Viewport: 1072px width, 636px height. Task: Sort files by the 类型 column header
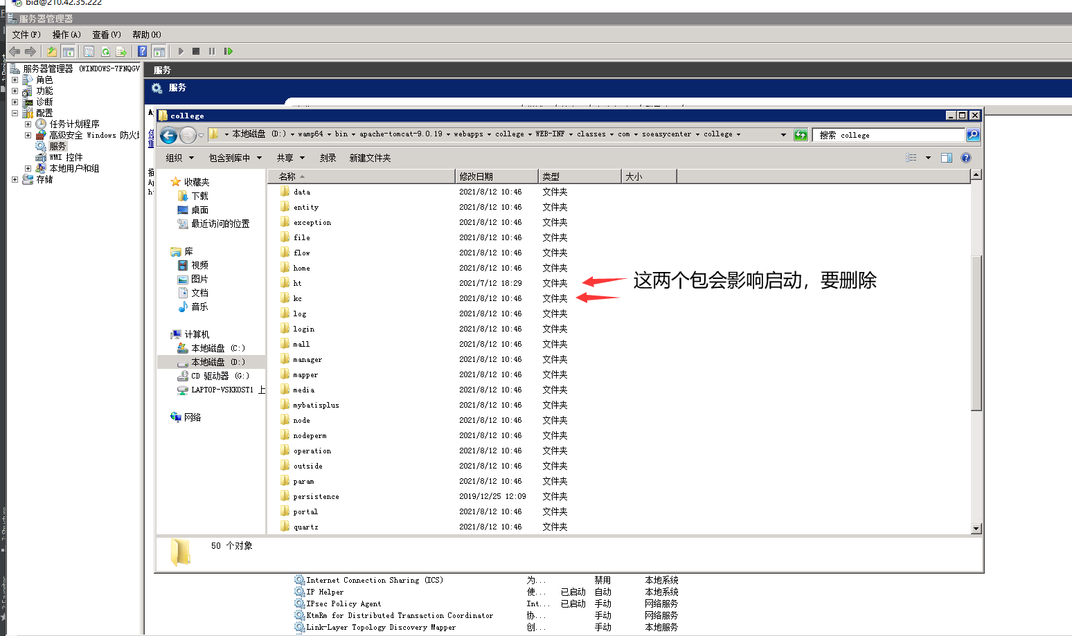coord(580,176)
